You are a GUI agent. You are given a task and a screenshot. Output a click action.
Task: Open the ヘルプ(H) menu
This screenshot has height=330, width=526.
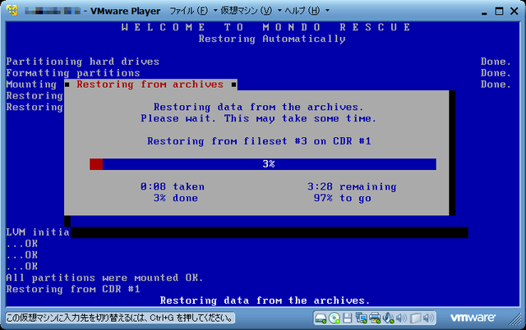(x=307, y=11)
